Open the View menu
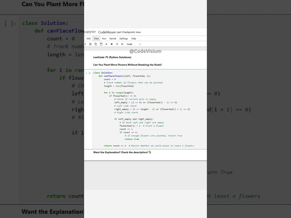 (x=96, y=39)
